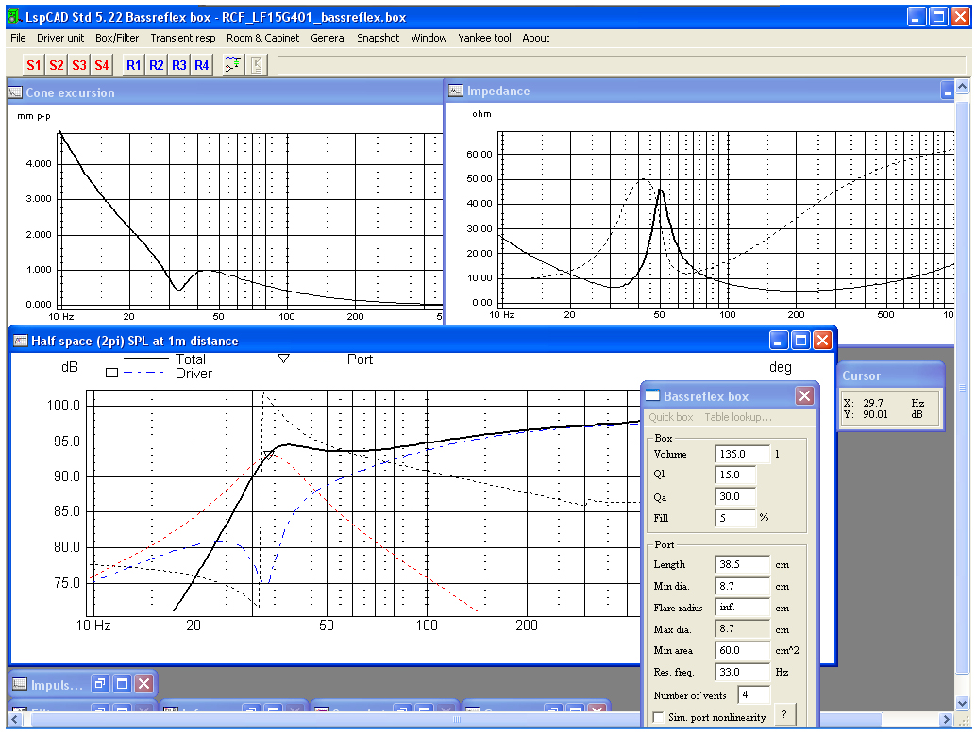
Task: Open the File menu
Action: tap(18, 38)
